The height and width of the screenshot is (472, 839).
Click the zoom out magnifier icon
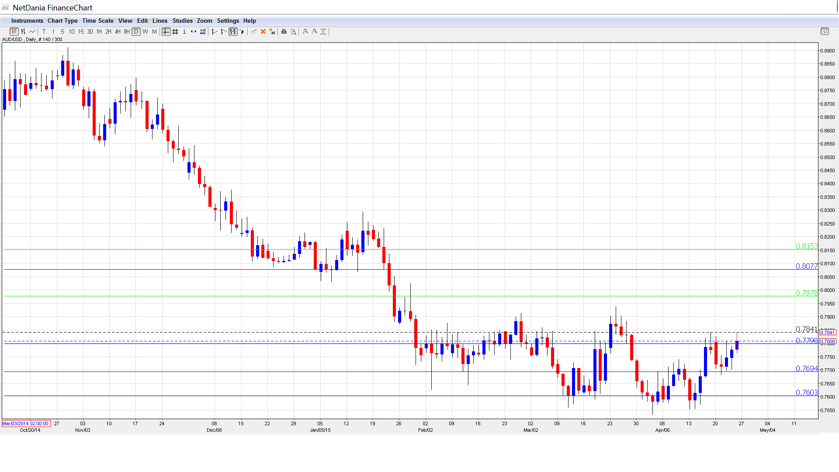pyautogui.click(x=315, y=31)
